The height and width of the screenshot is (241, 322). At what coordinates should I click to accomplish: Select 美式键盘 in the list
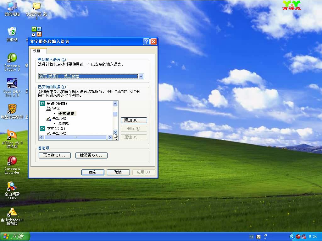[67, 114]
